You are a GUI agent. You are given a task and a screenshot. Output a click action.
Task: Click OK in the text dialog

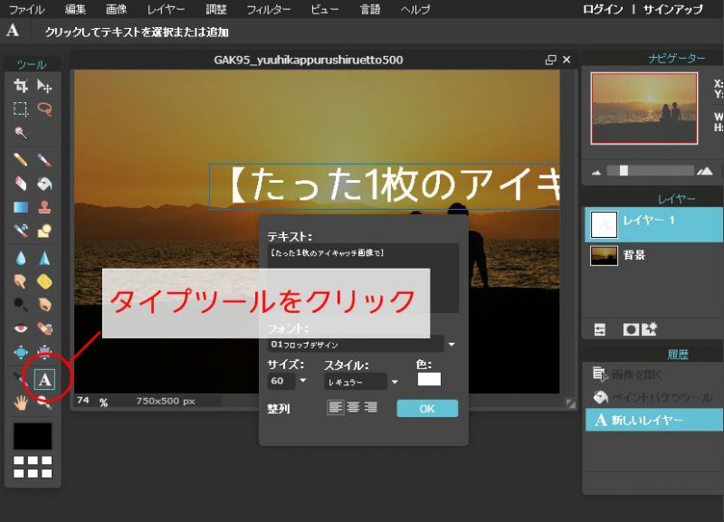pos(427,408)
